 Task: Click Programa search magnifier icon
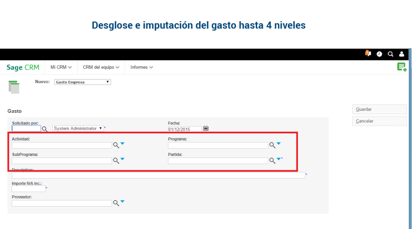(x=272, y=145)
